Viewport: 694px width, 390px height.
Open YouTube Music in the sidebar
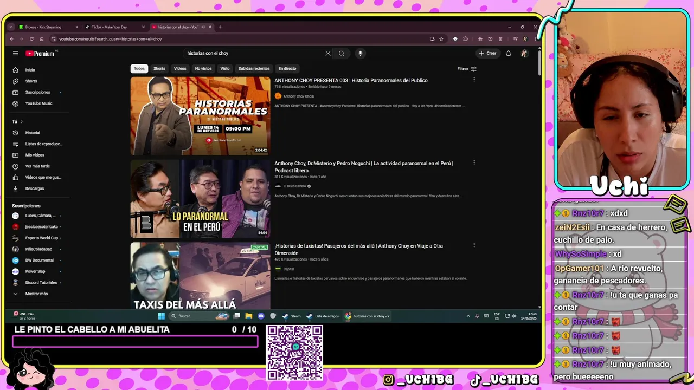(x=38, y=103)
